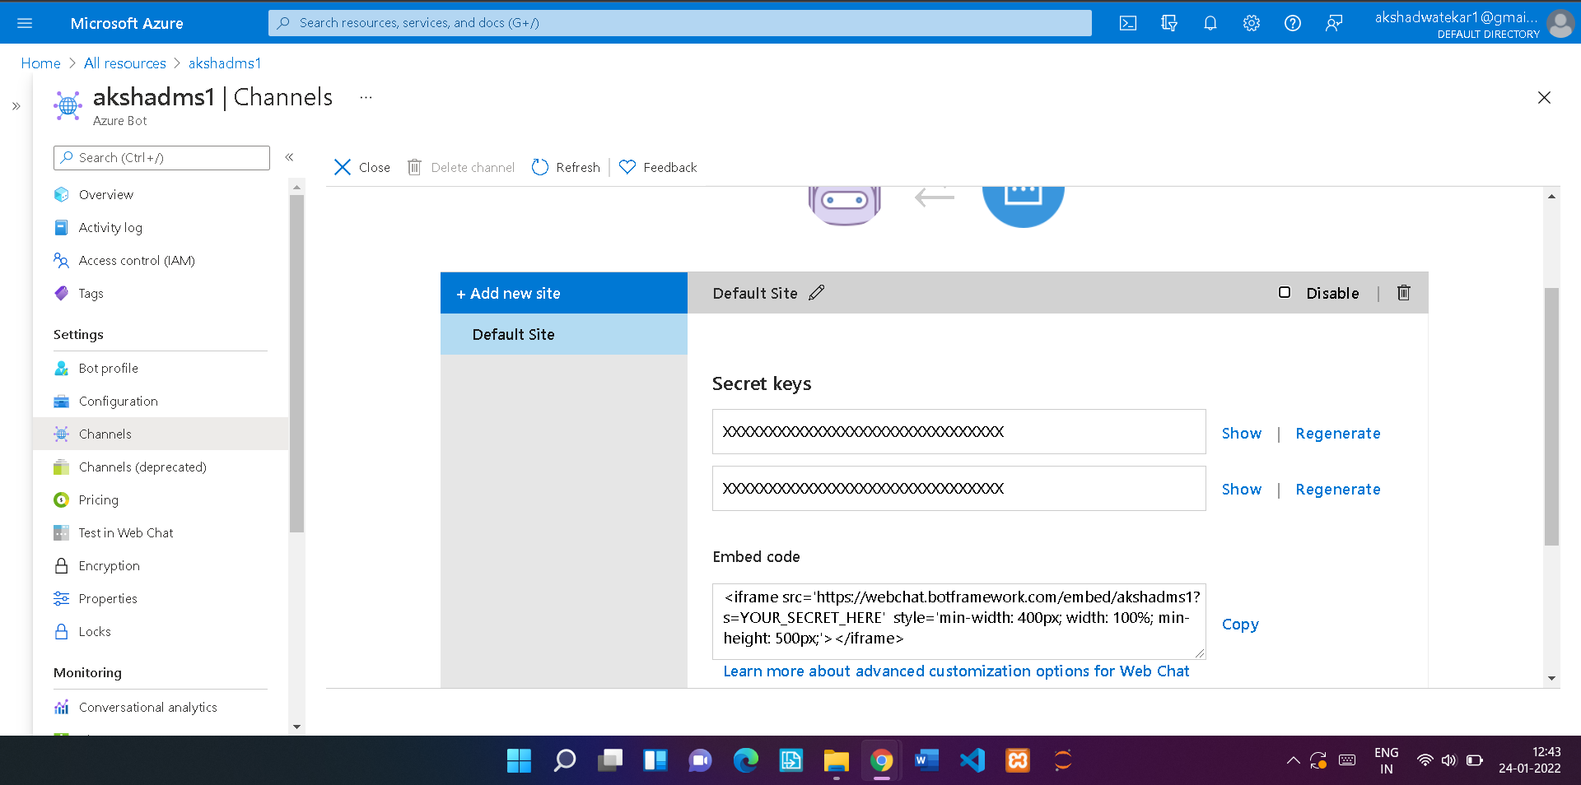Screen dimensions: 1581x785
Task: Open the Directories and subscriptions filter icon
Action: (1169, 23)
